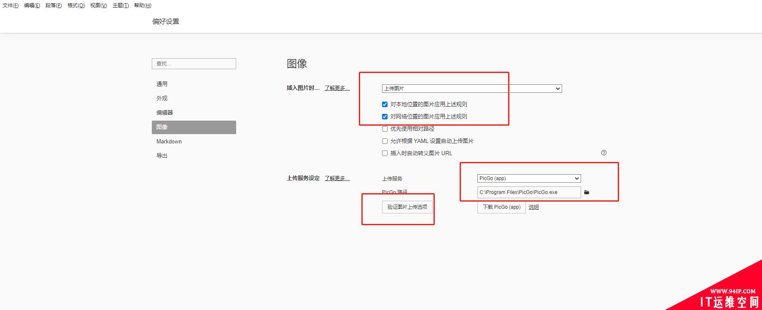Click 验证图片上传选项 button
Image resolution: width=762 pixels, height=310 pixels.
pyautogui.click(x=407, y=207)
